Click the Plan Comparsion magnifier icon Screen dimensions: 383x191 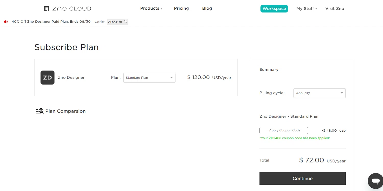coord(40,111)
